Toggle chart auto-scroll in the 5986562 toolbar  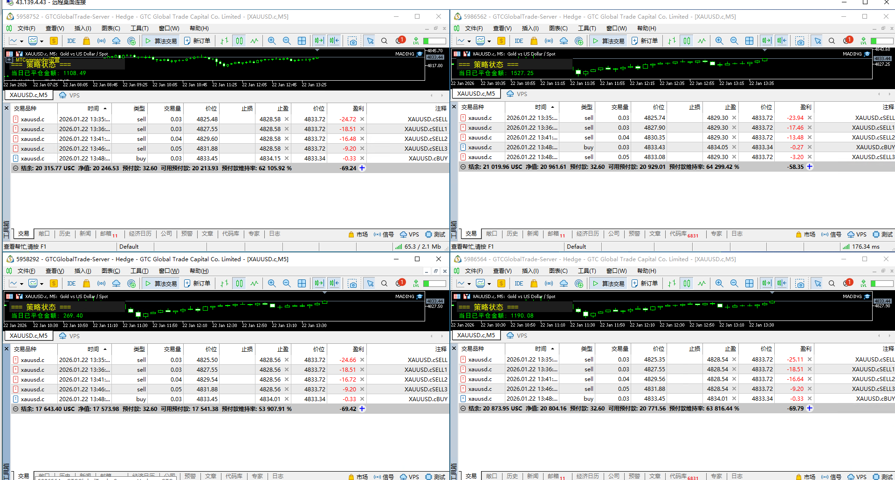pos(767,41)
